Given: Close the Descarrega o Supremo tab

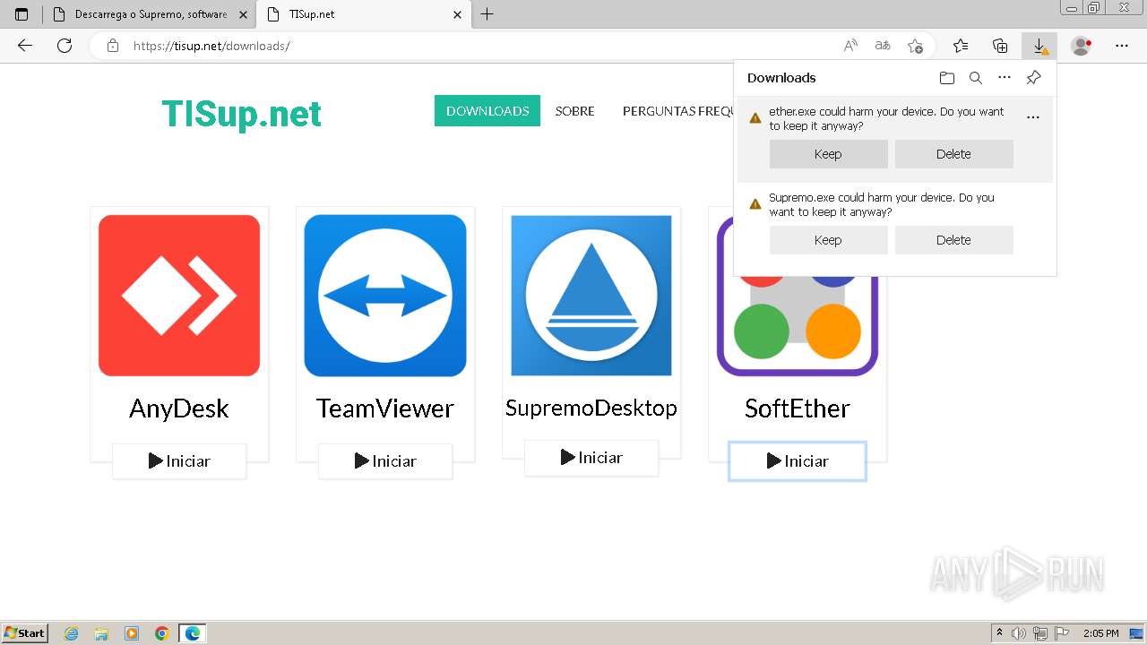Looking at the screenshot, I should (x=243, y=14).
